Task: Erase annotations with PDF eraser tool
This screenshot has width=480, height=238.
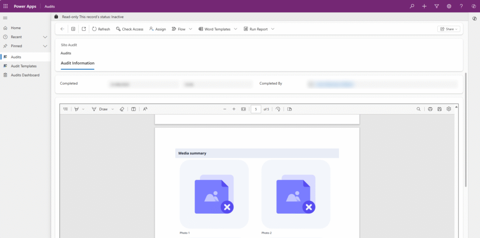Action: [x=122, y=109]
